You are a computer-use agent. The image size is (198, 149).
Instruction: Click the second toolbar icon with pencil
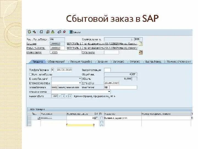(34, 32)
